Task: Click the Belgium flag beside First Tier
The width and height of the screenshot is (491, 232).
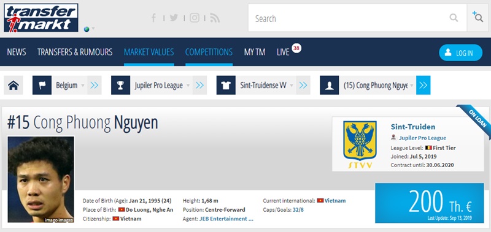Action: [x=428, y=148]
